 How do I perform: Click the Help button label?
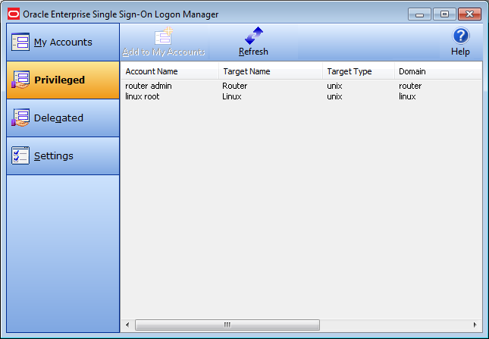[460, 52]
